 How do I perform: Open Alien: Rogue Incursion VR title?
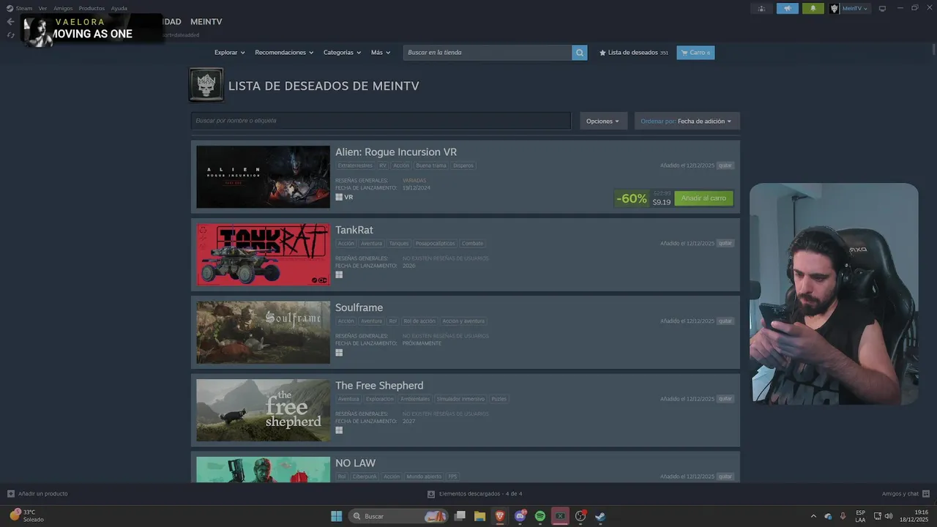[x=396, y=152]
